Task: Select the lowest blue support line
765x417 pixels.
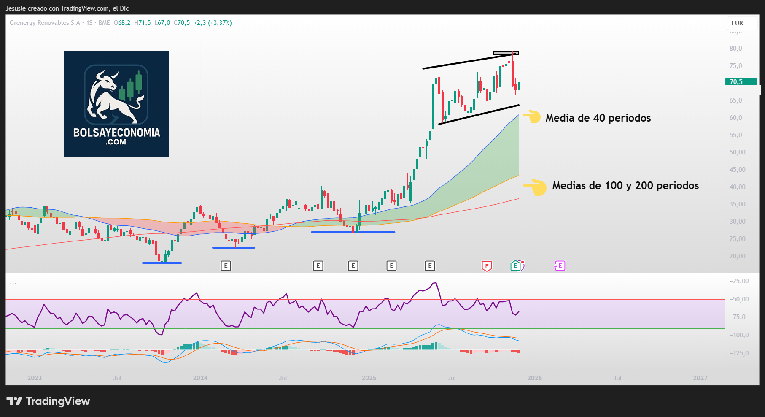Action: coord(162,263)
